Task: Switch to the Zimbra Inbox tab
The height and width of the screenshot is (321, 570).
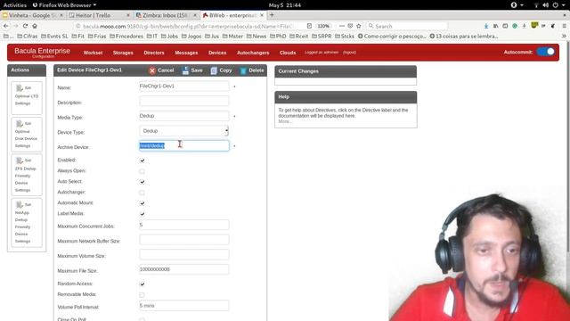Action: click(x=166, y=15)
